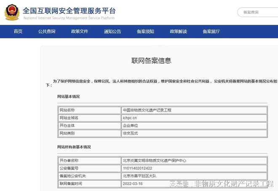This screenshot has height=191, width=278.
Task: Select the 公安备案号 label cell
Action: coord(89,168)
